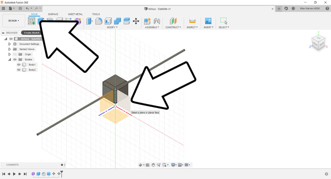Open the CONSTRUCT dropdown menu

click(x=173, y=27)
